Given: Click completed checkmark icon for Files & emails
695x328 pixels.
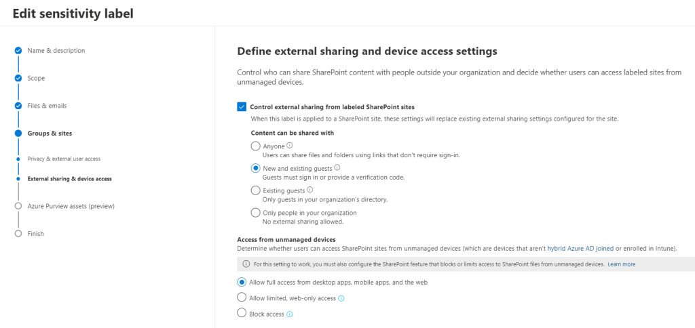Looking at the screenshot, I should click(x=18, y=106).
